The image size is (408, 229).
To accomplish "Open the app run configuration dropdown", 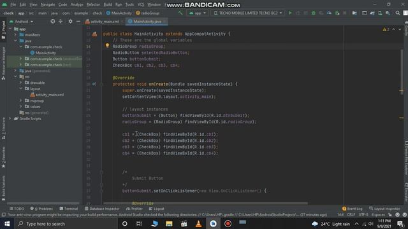I will click(198, 13).
